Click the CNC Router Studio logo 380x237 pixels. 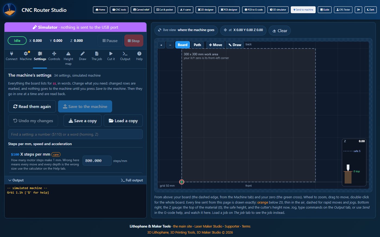(x=9, y=10)
